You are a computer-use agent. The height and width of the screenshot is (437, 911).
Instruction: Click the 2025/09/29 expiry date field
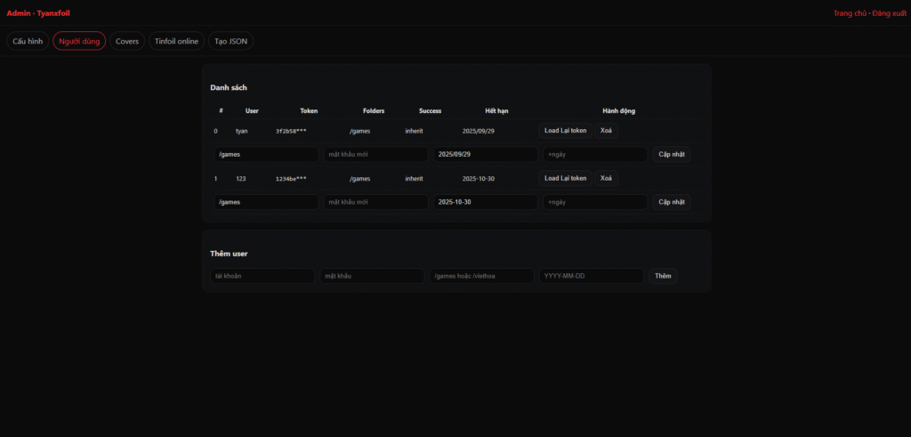(x=485, y=154)
